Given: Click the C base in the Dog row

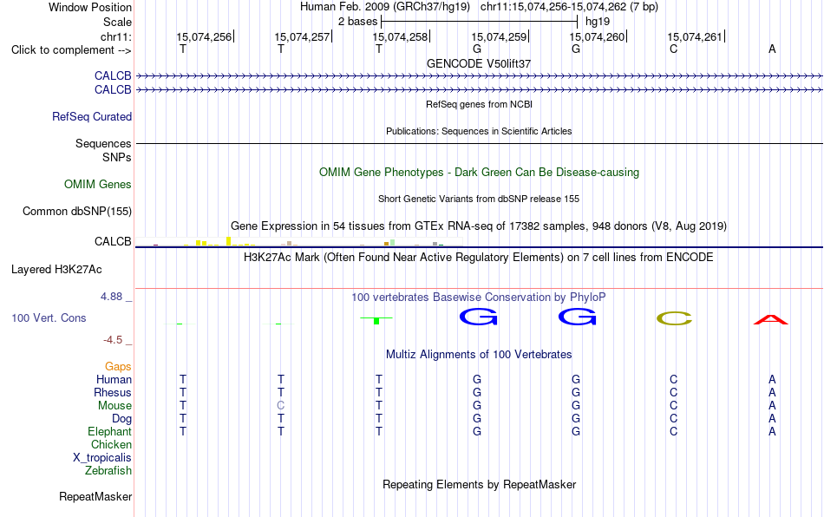Looking at the screenshot, I should (674, 419).
